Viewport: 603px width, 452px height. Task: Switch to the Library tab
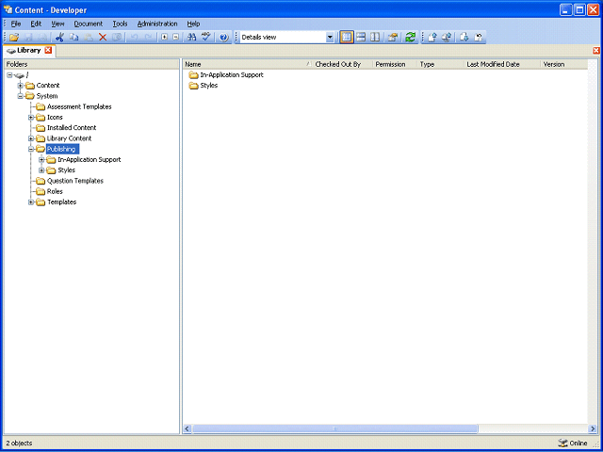tap(28, 50)
